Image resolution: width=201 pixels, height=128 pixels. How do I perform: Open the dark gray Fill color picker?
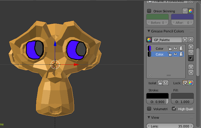pos(182,96)
